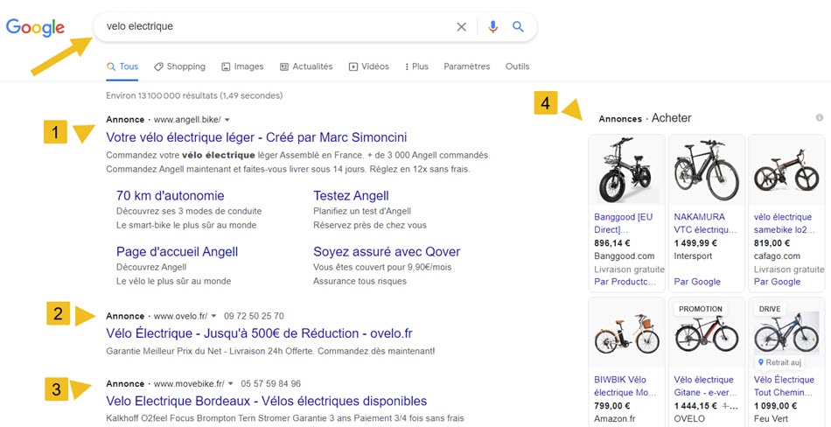Open Vélo électrique Gitane product title
This screenshot has width=831, height=427.
click(704, 386)
